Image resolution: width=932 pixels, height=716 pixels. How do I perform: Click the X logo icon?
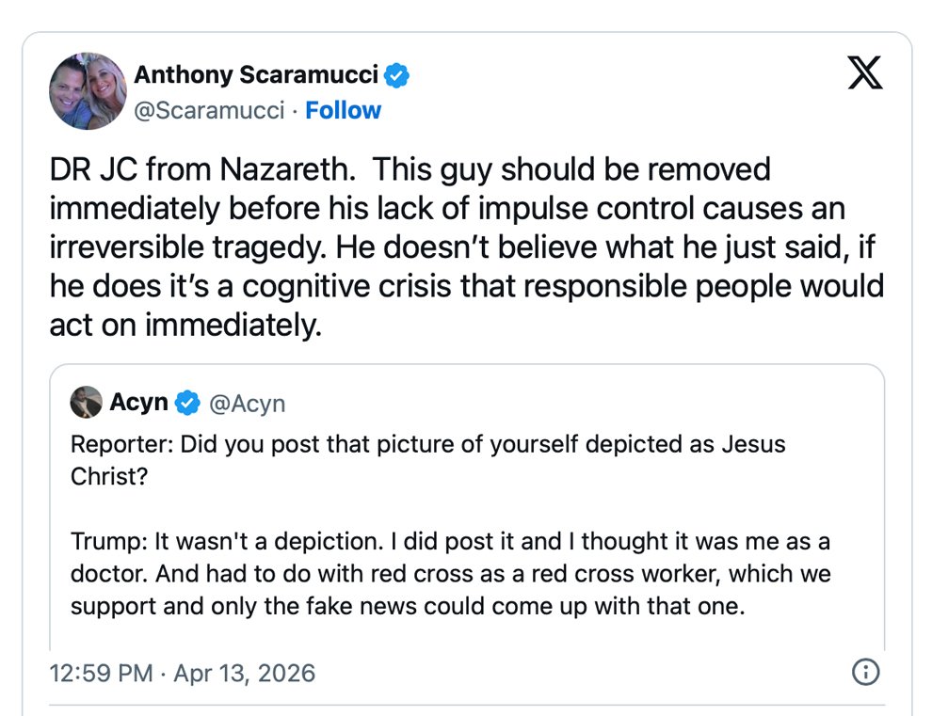(865, 73)
